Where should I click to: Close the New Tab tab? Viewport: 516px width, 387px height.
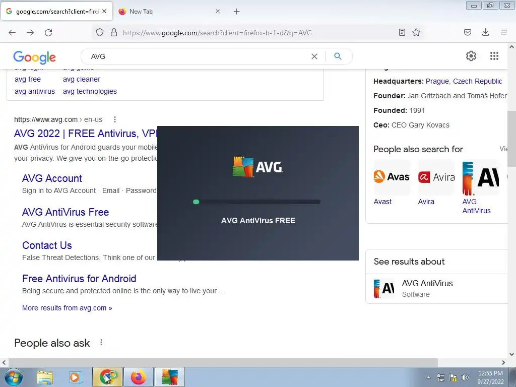218,11
